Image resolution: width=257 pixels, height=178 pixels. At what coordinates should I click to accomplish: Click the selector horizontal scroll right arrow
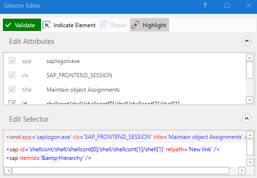pos(242,171)
